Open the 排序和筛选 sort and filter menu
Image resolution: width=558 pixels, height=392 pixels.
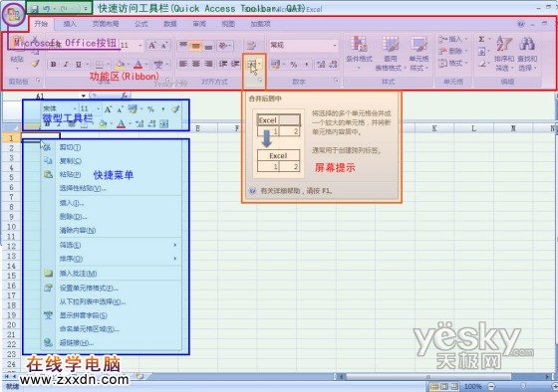(504, 54)
